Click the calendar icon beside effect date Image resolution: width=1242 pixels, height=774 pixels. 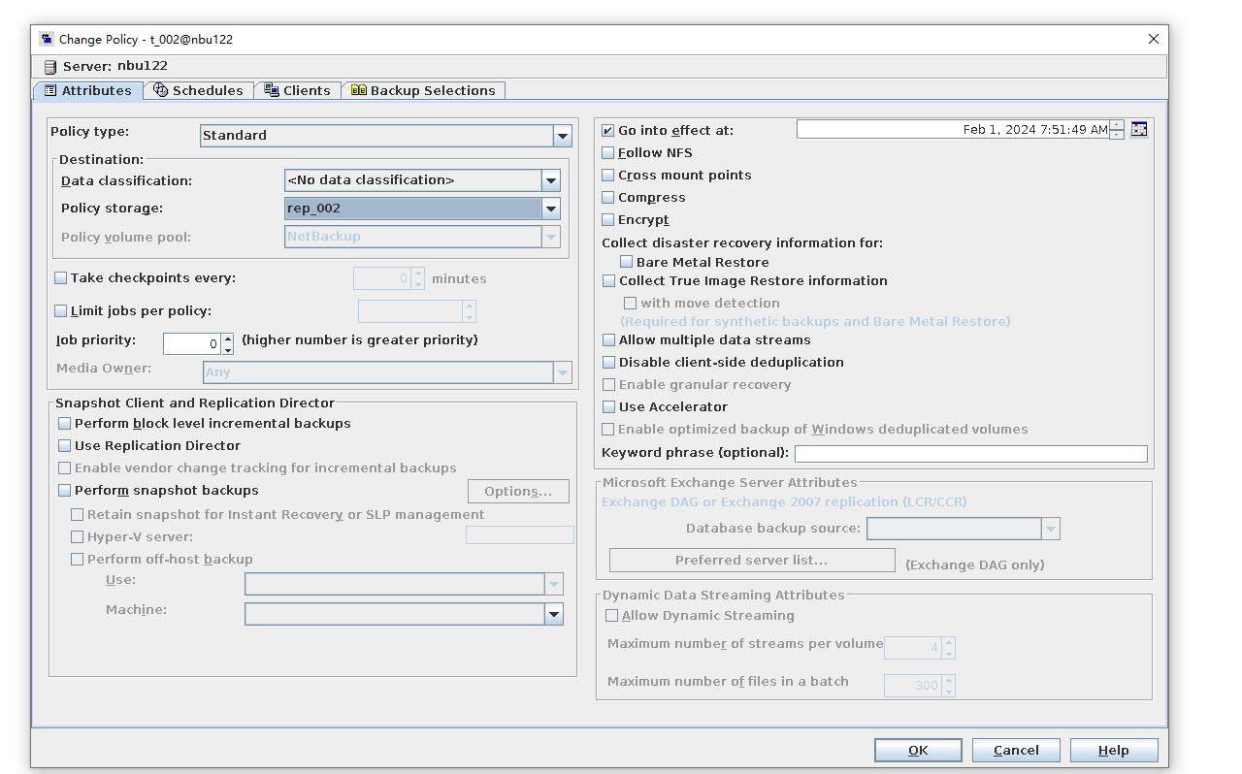coord(1138,129)
